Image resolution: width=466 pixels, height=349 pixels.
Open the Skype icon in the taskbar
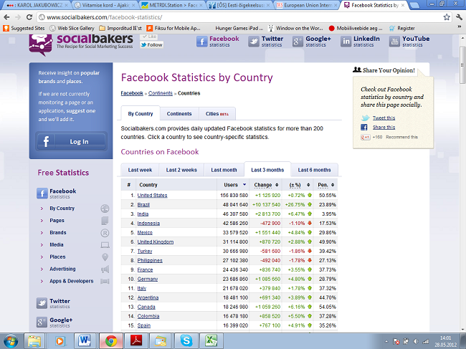[186, 340]
